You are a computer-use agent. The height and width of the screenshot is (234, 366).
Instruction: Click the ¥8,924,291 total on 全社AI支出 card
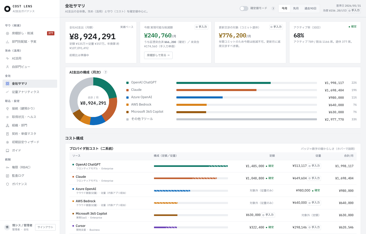click(93, 36)
